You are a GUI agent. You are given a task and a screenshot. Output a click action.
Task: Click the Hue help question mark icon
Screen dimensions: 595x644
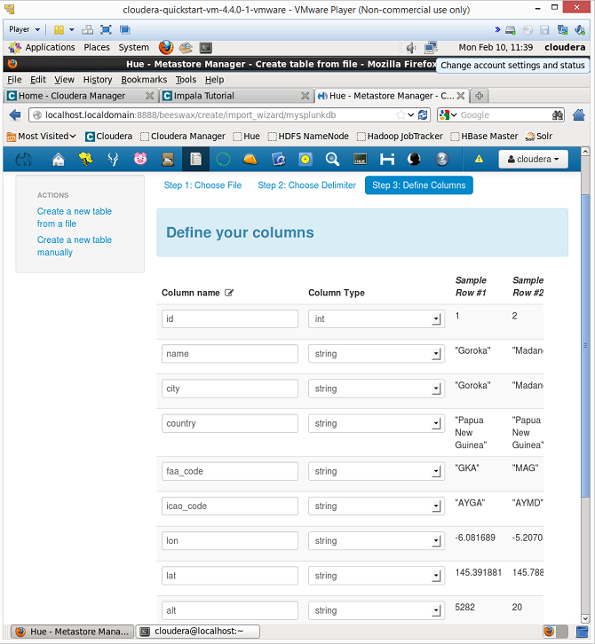441,160
